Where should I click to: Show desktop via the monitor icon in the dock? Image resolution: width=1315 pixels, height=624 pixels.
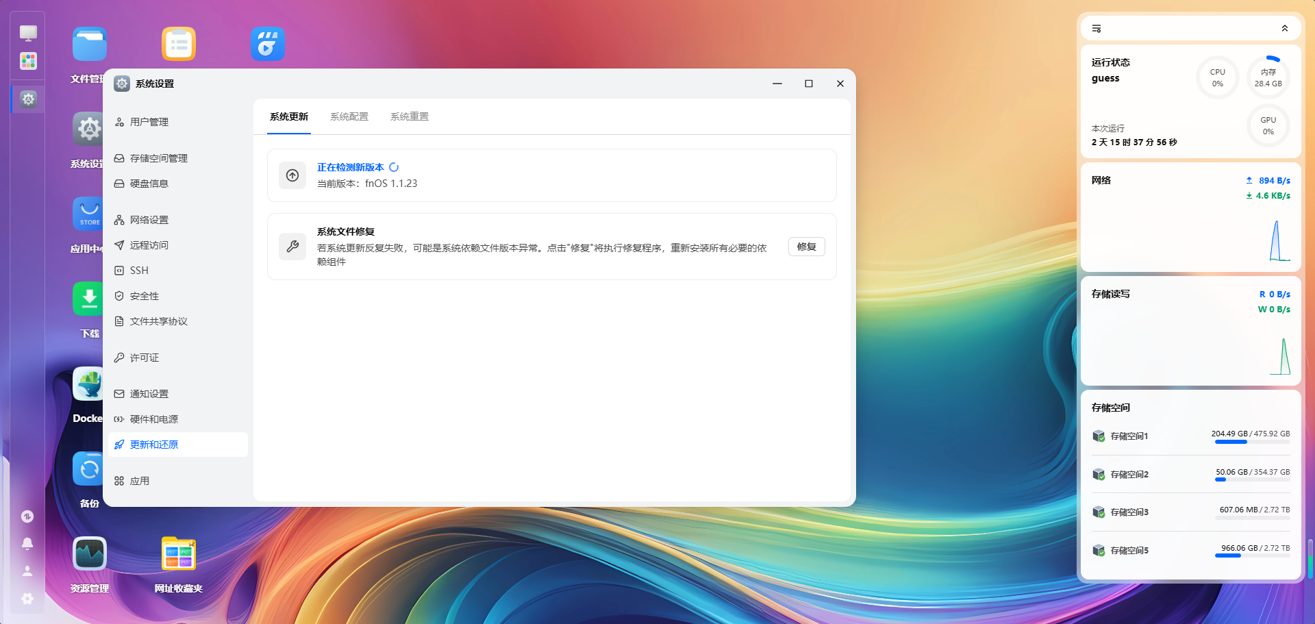(x=28, y=33)
